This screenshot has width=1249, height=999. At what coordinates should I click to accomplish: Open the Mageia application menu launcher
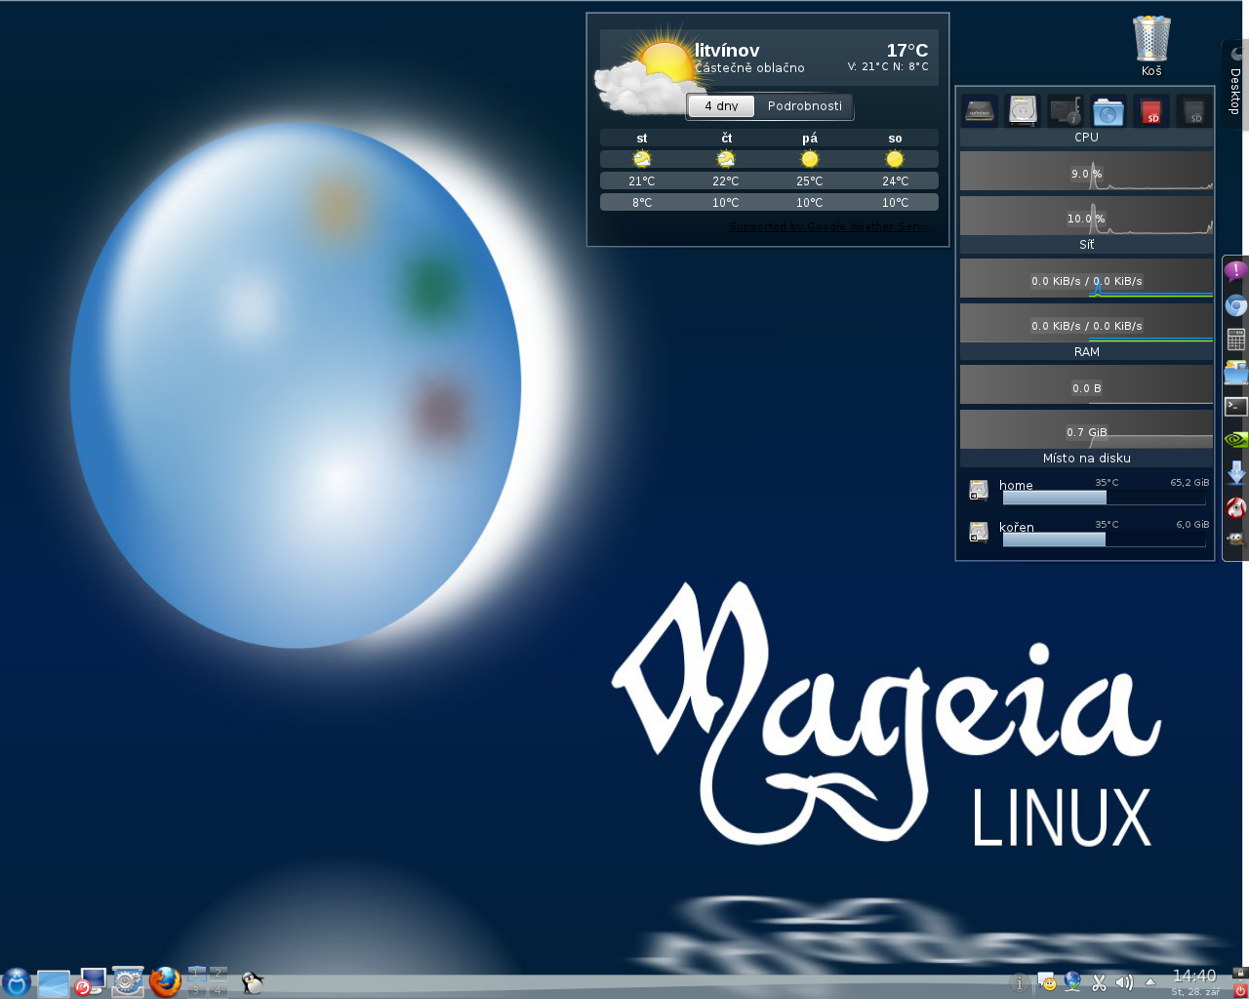17,982
